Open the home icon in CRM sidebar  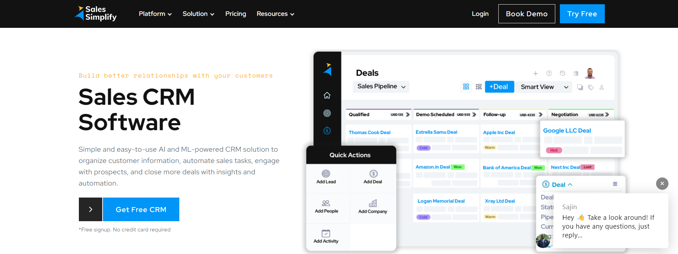pyautogui.click(x=327, y=95)
